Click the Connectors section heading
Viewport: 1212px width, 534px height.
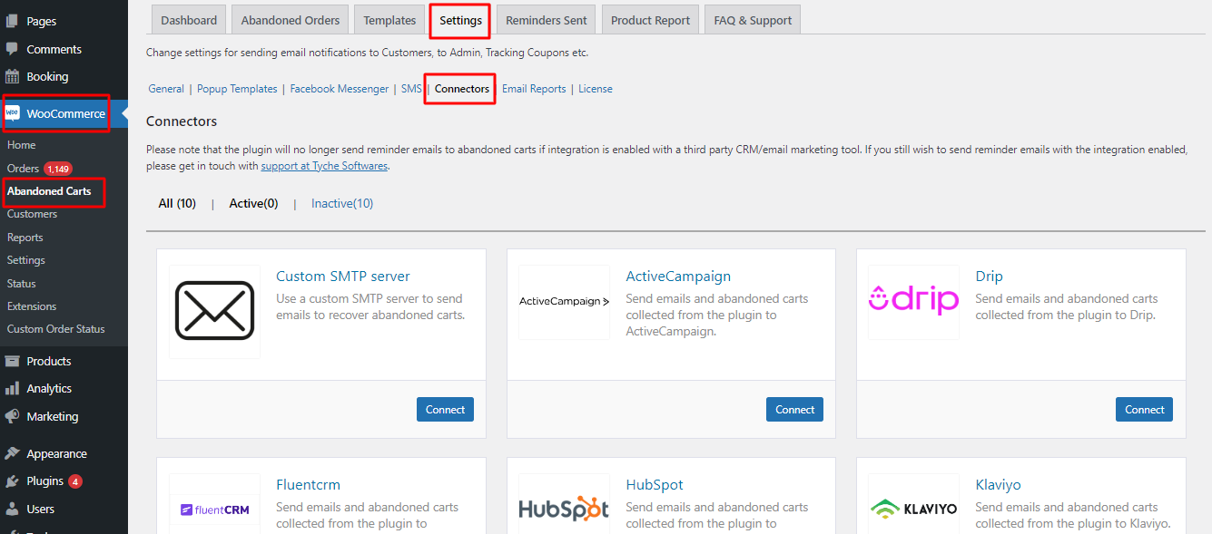pyautogui.click(x=182, y=121)
